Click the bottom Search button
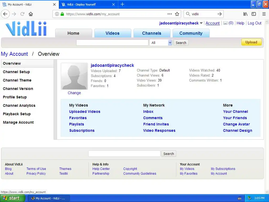The width and height of the screenshot is (269, 202). pos(168,154)
